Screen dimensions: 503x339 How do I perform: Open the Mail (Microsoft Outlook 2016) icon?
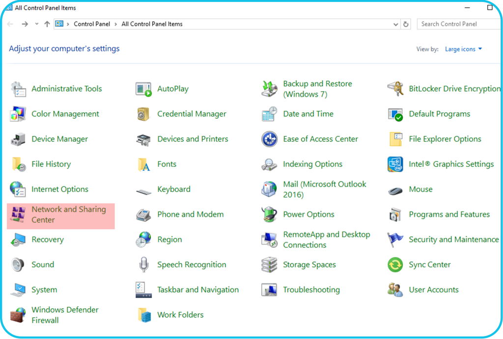click(x=269, y=189)
